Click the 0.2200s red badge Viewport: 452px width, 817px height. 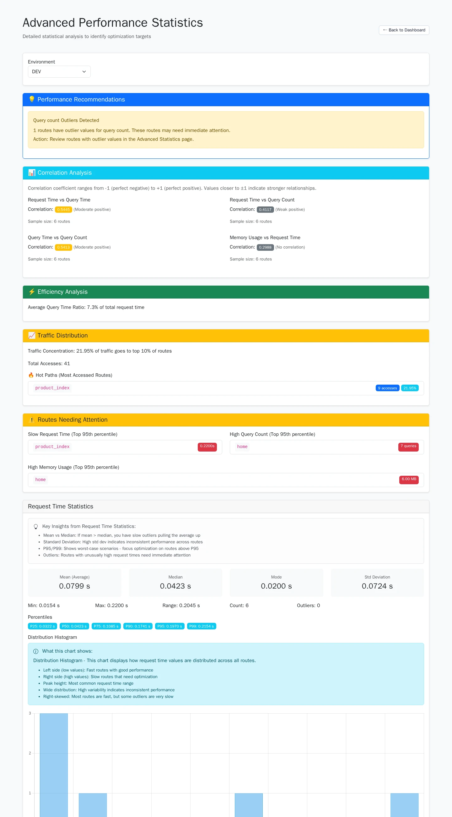tap(207, 447)
